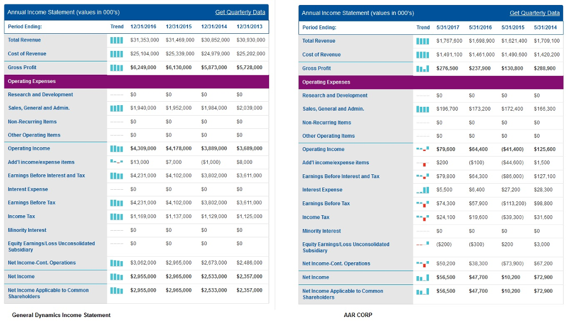Image resolution: width=566 pixels, height=327 pixels.
Task: Click AAR Corp Net Income-Cont. Operations trend chart
Action: [423, 264]
